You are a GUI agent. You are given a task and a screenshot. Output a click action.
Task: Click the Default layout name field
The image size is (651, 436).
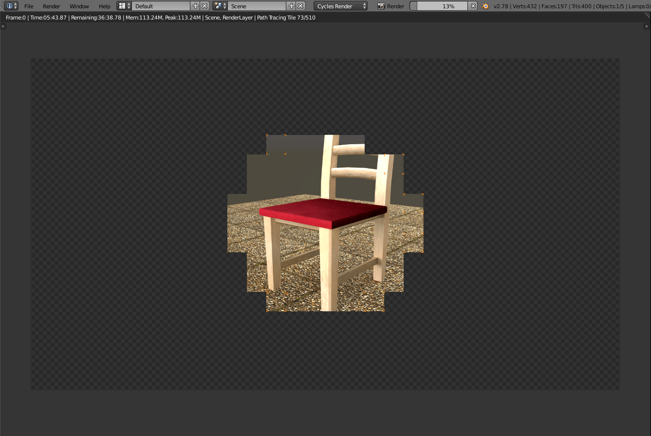pos(161,6)
